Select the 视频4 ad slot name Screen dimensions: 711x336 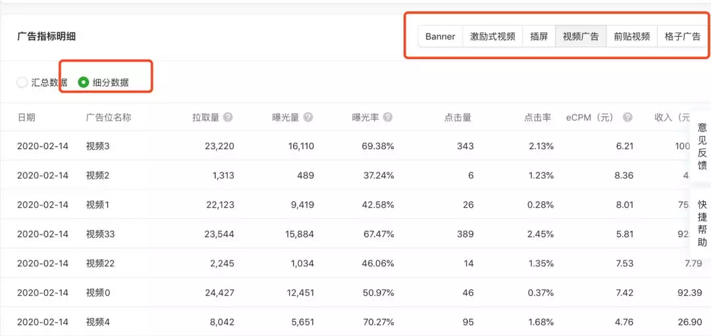(98, 322)
